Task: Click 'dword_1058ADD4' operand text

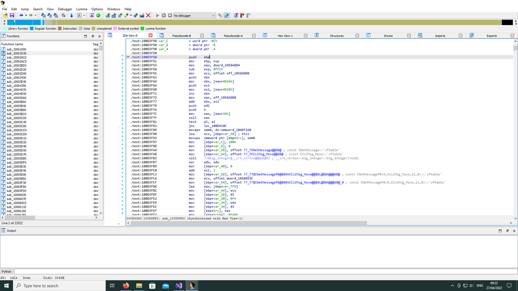Action: click(x=226, y=65)
